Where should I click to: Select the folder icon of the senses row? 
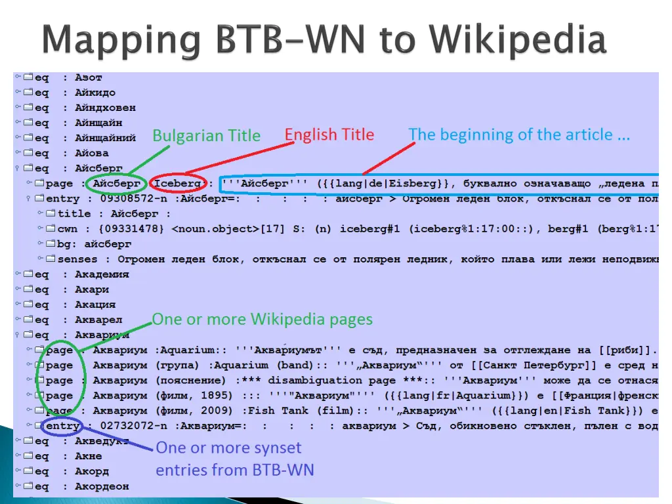pos(51,259)
